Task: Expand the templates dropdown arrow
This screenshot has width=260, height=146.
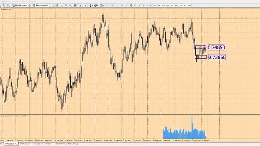Action: [104, 6]
